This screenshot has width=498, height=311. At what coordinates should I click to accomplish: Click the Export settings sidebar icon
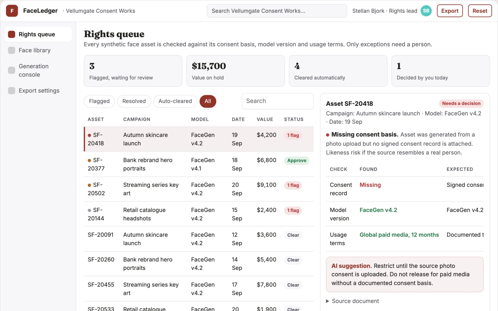click(x=12, y=91)
